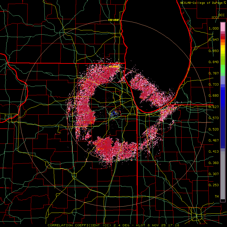Click the 0.573 scale value
The width and height of the screenshot is (227, 227).
point(214,118)
